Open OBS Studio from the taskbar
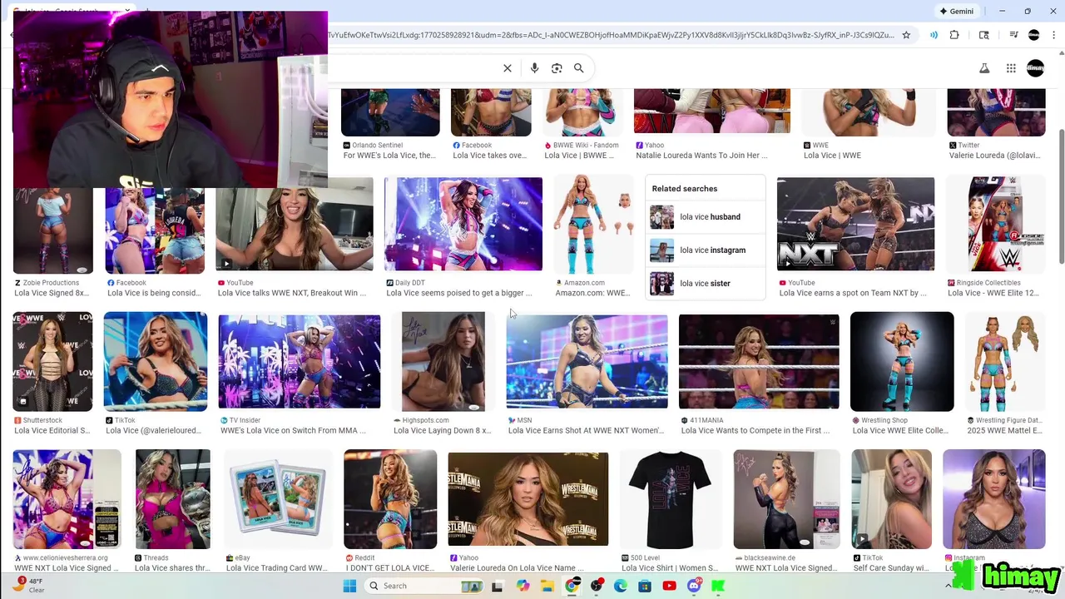 [x=597, y=586]
